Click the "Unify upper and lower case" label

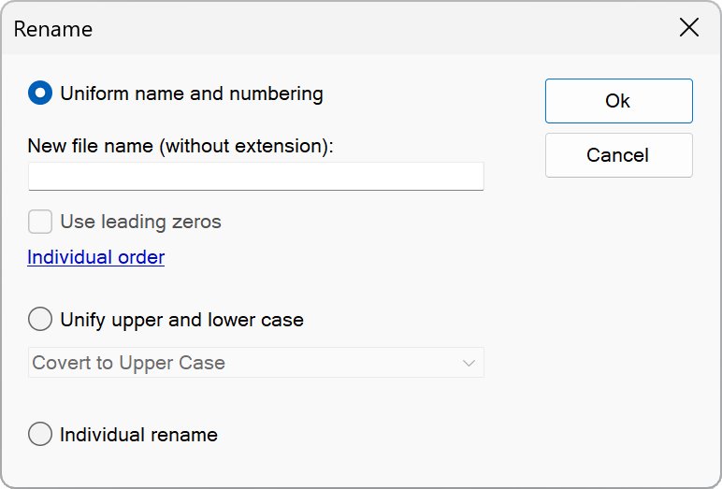point(181,319)
